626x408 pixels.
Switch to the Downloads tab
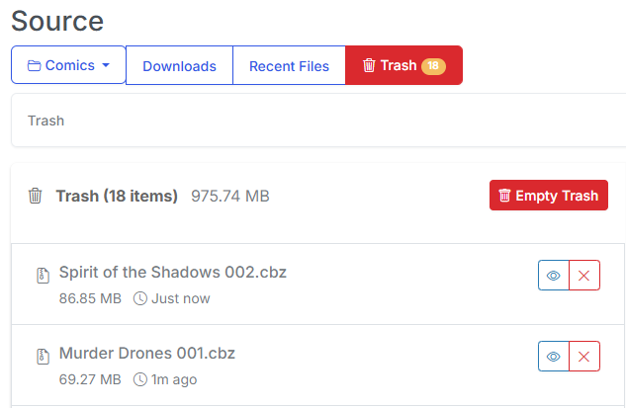(x=179, y=66)
